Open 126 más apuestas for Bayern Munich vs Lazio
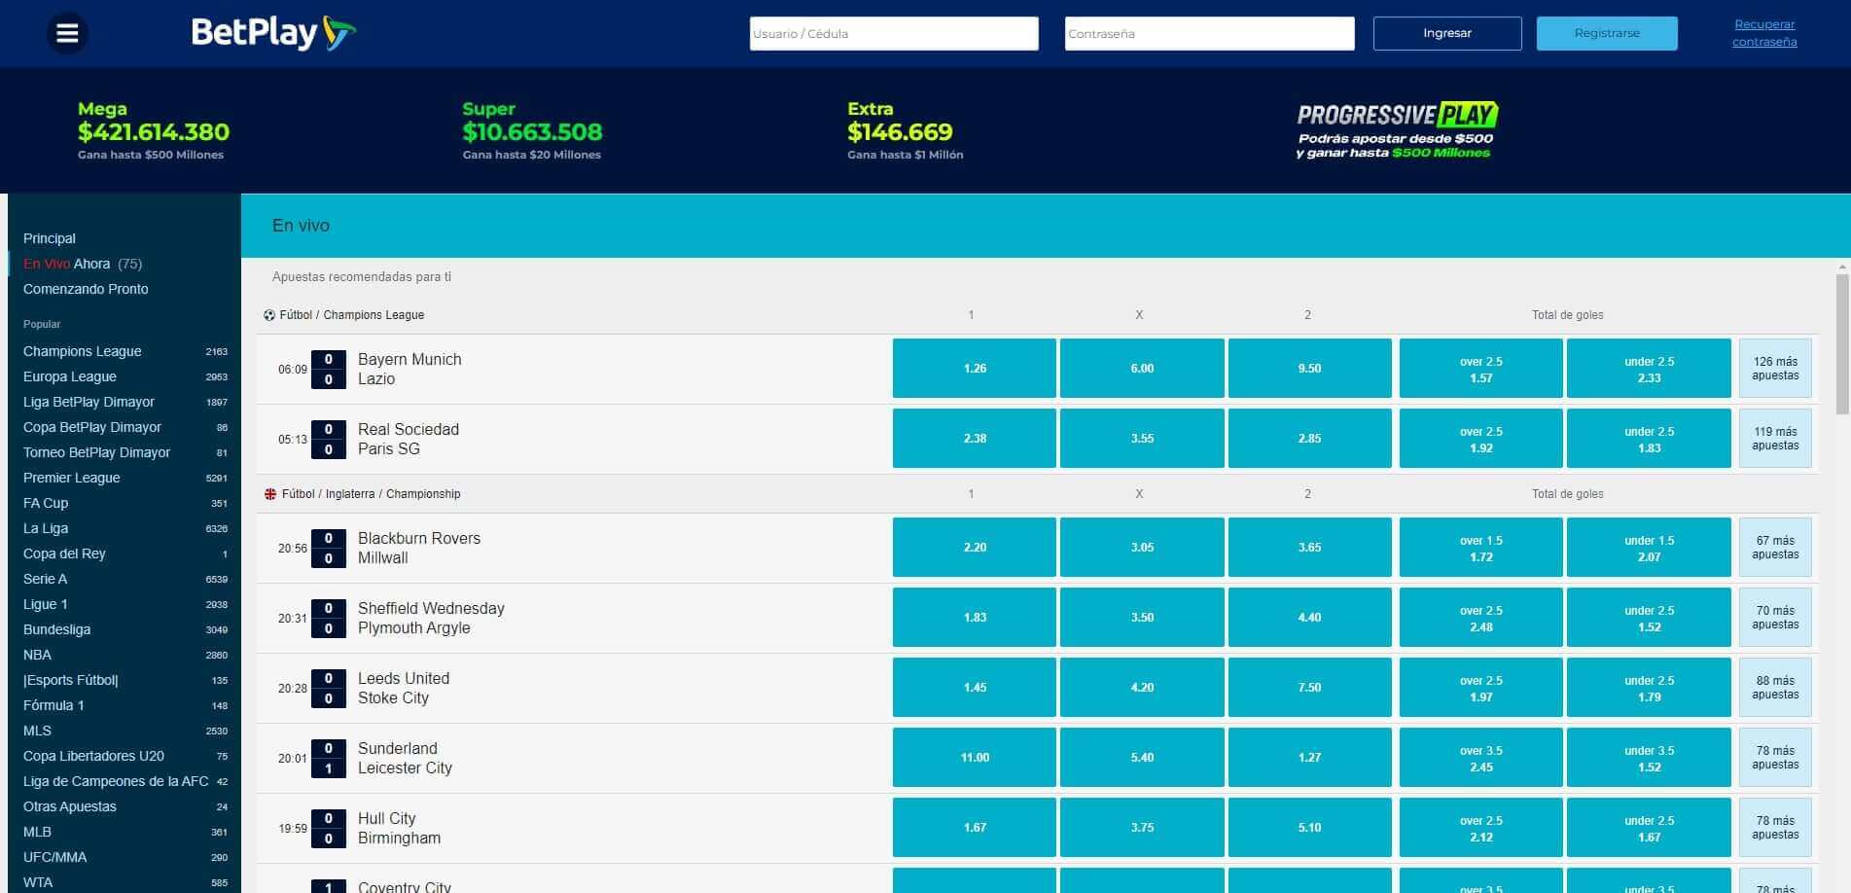The image size is (1851, 893). click(x=1775, y=368)
